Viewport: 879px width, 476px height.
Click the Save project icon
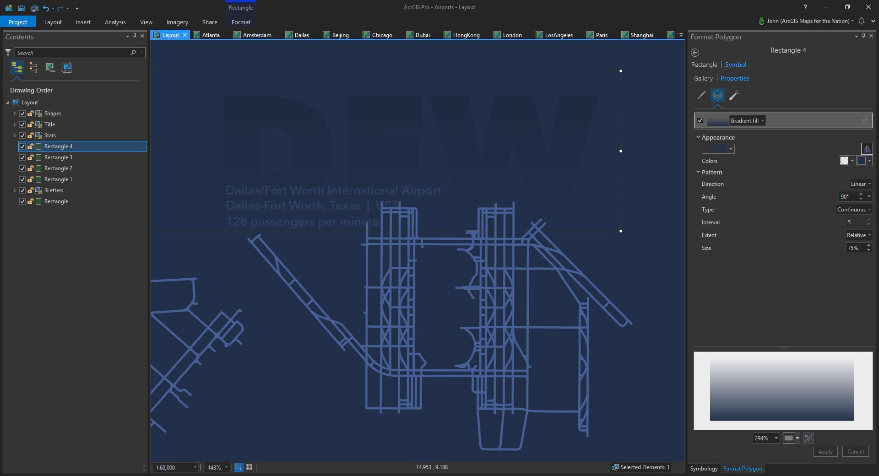(x=34, y=8)
